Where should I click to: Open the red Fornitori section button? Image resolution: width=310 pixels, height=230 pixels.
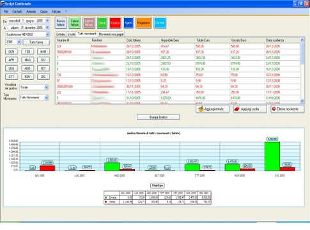[x=115, y=23]
